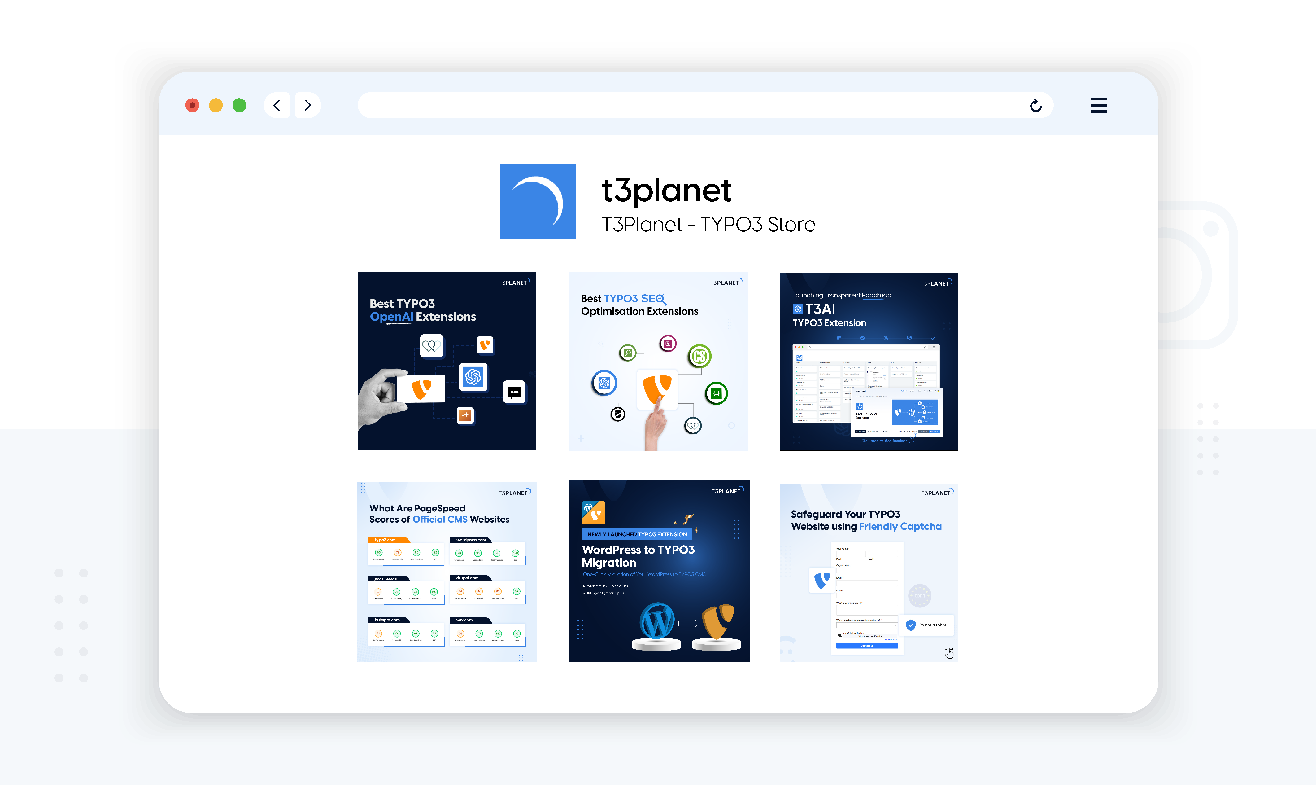Open the 'WordPress to TYPO3 Migration' post
The image size is (1316, 785).
click(x=659, y=571)
